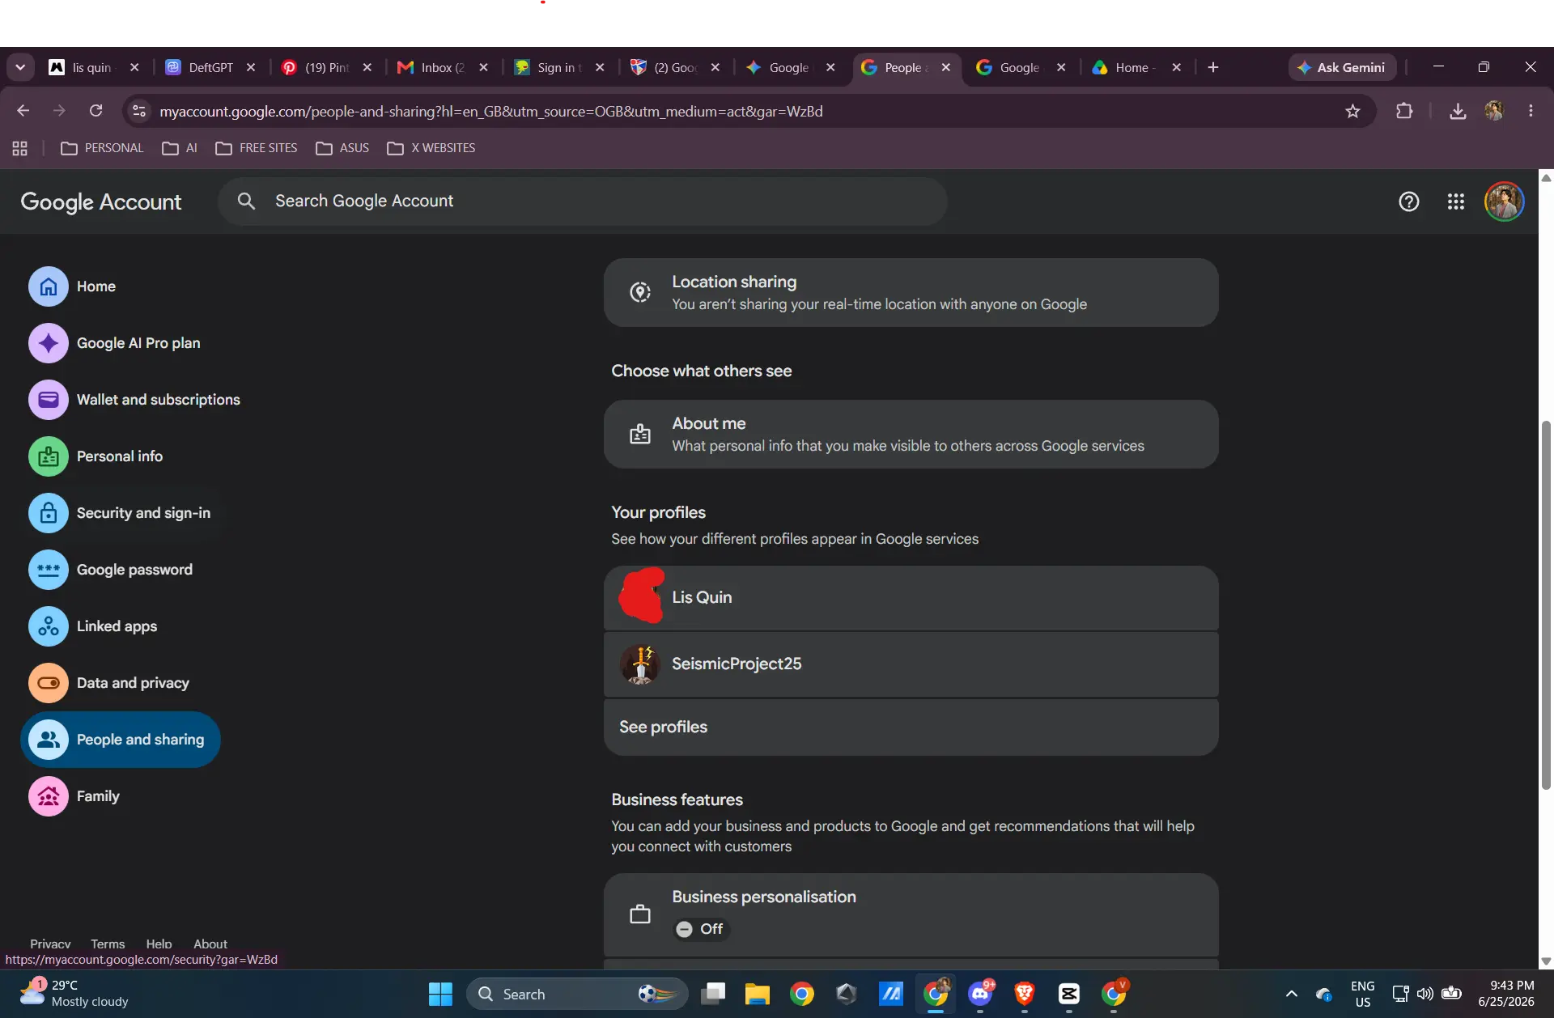Viewport: 1554px width, 1018px height.
Task: Click the page vertical scrollbar thumb
Action: pos(1546,604)
